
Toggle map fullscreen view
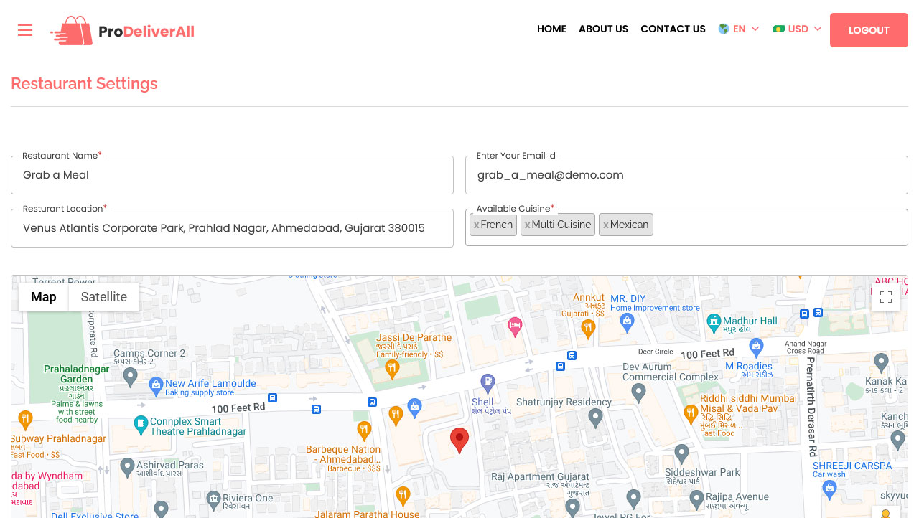[x=886, y=297]
